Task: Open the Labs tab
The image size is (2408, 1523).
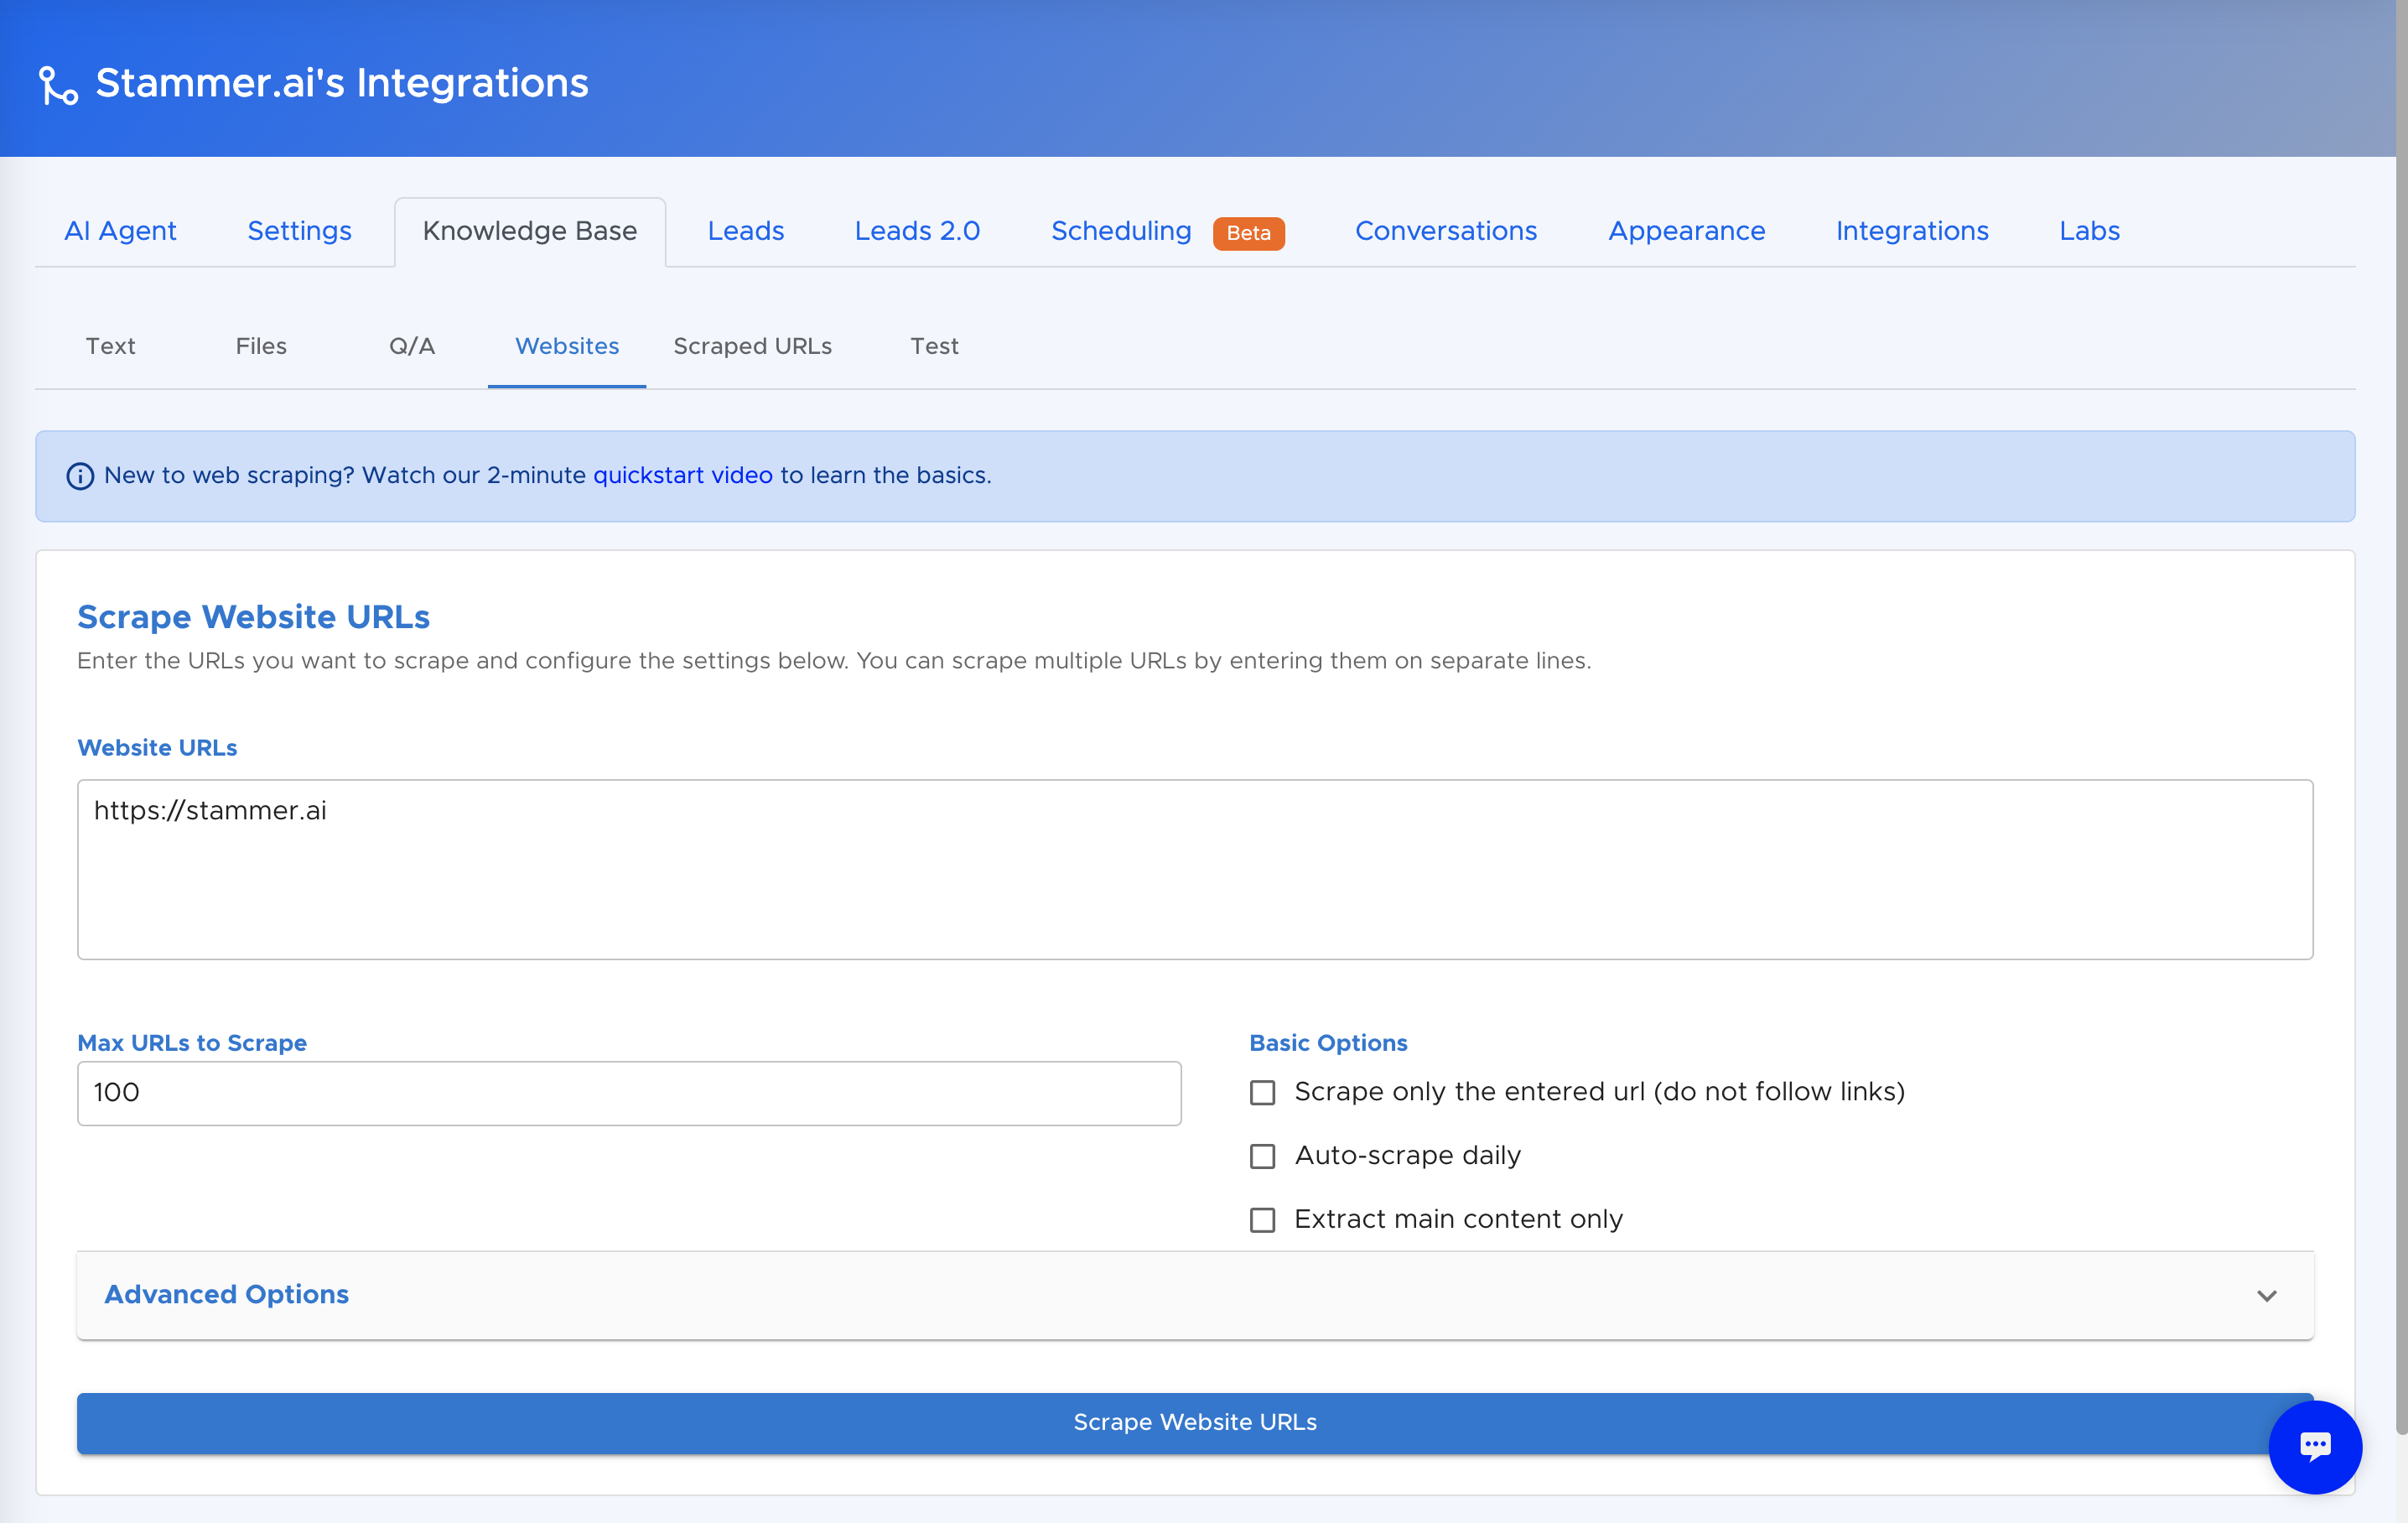Action: point(2089,231)
